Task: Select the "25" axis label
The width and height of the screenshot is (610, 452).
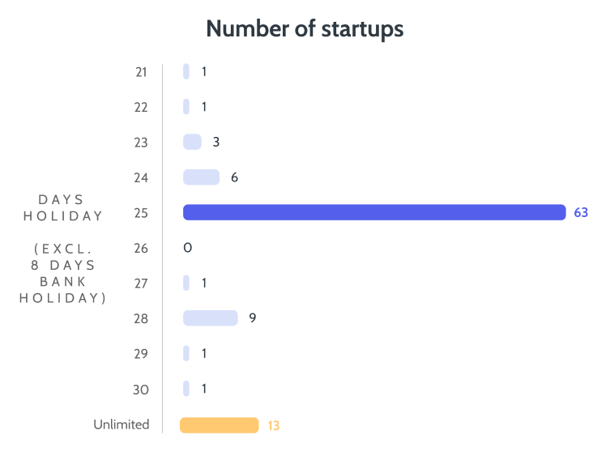Action: click(x=141, y=213)
